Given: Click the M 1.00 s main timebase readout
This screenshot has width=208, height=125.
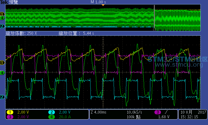Looking at the screenshot, I should [x=98, y=2].
